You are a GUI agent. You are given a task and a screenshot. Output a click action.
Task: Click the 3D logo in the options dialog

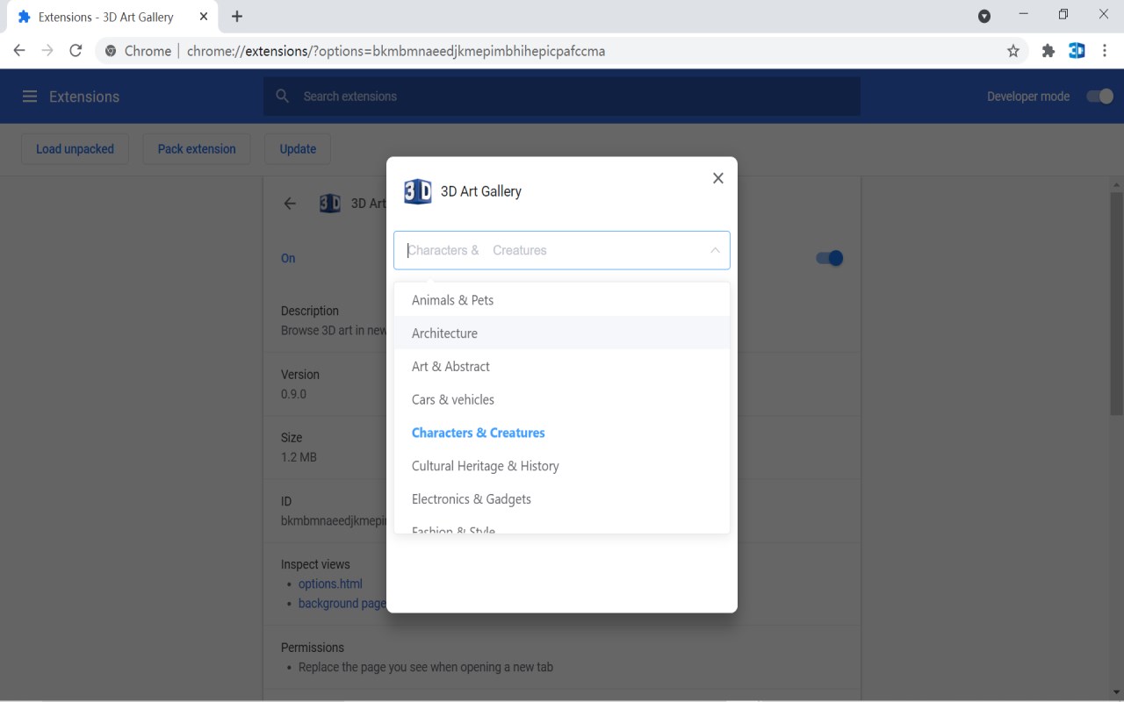point(418,191)
